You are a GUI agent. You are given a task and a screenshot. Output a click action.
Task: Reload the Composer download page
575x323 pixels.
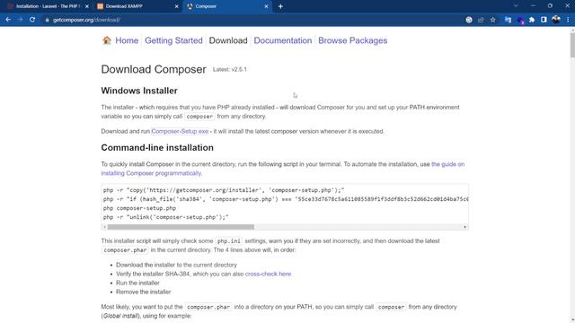coord(32,20)
